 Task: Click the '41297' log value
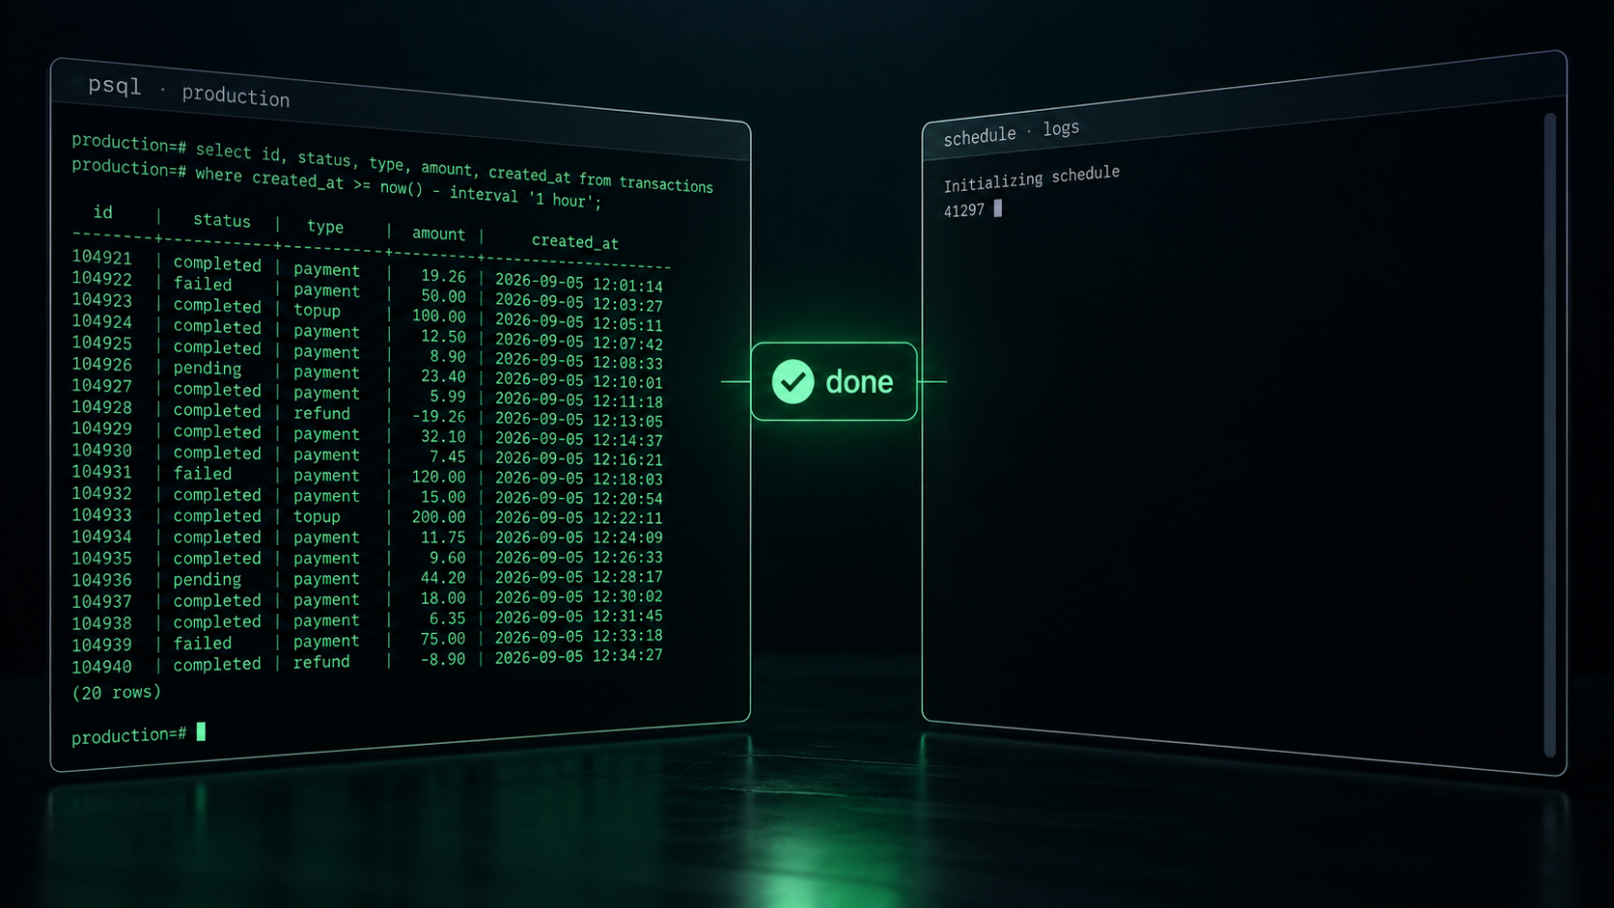964,210
